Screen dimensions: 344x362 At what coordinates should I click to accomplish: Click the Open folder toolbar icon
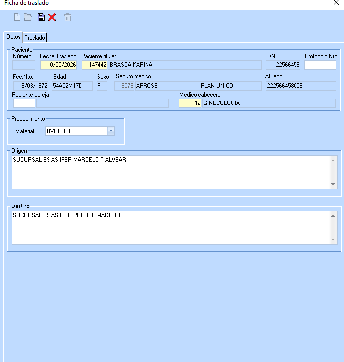click(28, 17)
